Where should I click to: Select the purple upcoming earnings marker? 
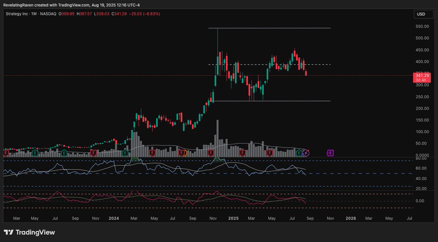330,153
